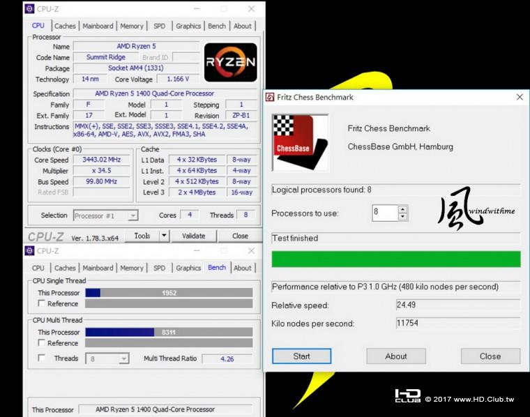Click the Ryzen logo in the CPU-Z processor panel

click(231, 62)
